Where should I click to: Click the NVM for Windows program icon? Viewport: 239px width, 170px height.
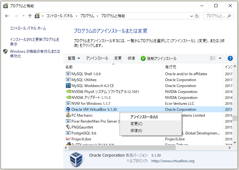point(68,104)
